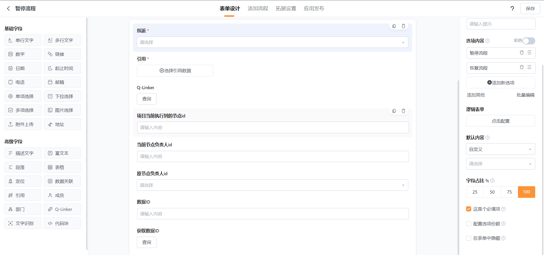
Task: Open the 指派 dropdown
Action: [x=273, y=42]
